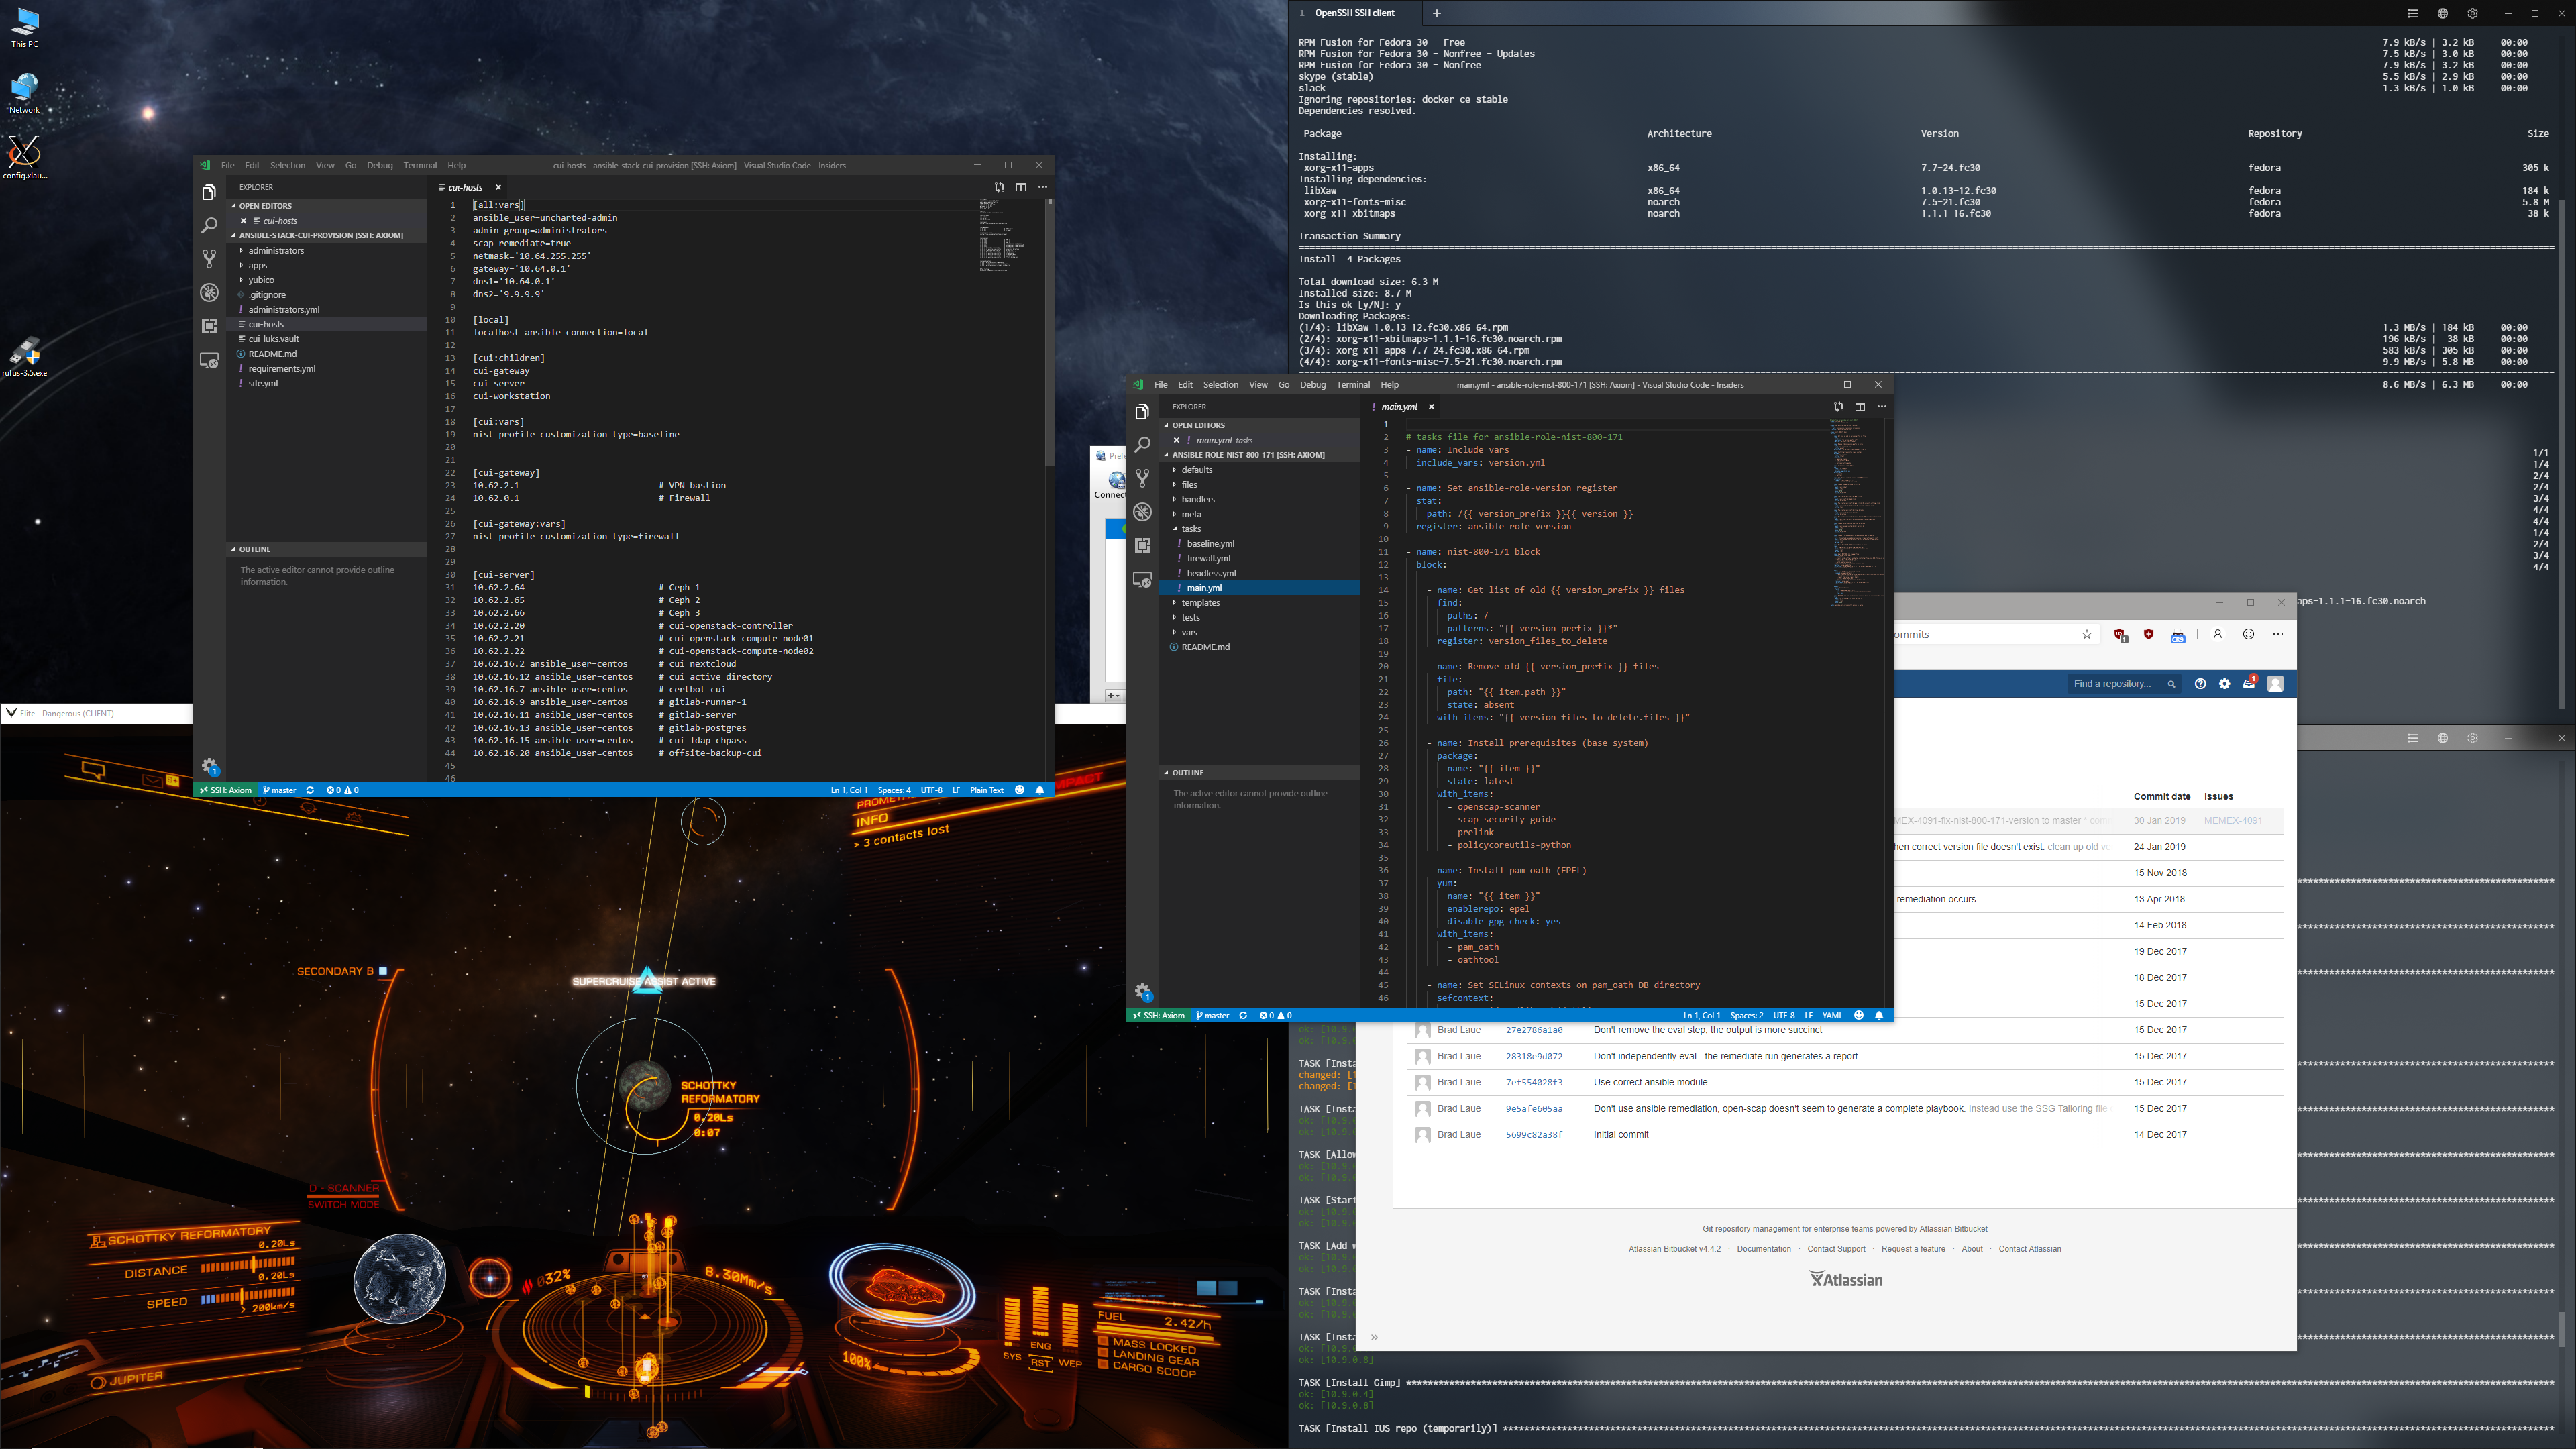The width and height of the screenshot is (2576, 1449).
Task: Open Extensions view in cui-hosts VS Code window
Action: point(209,326)
